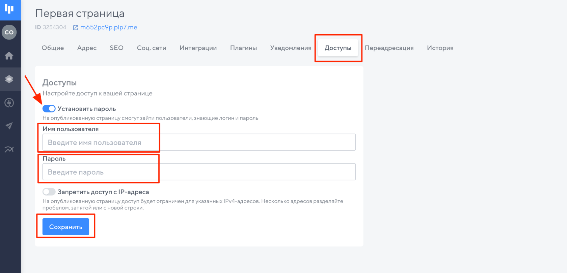The width and height of the screenshot is (567, 273).
Task: Click the platform logo icon in sidebar
Action: [x=9, y=9]
